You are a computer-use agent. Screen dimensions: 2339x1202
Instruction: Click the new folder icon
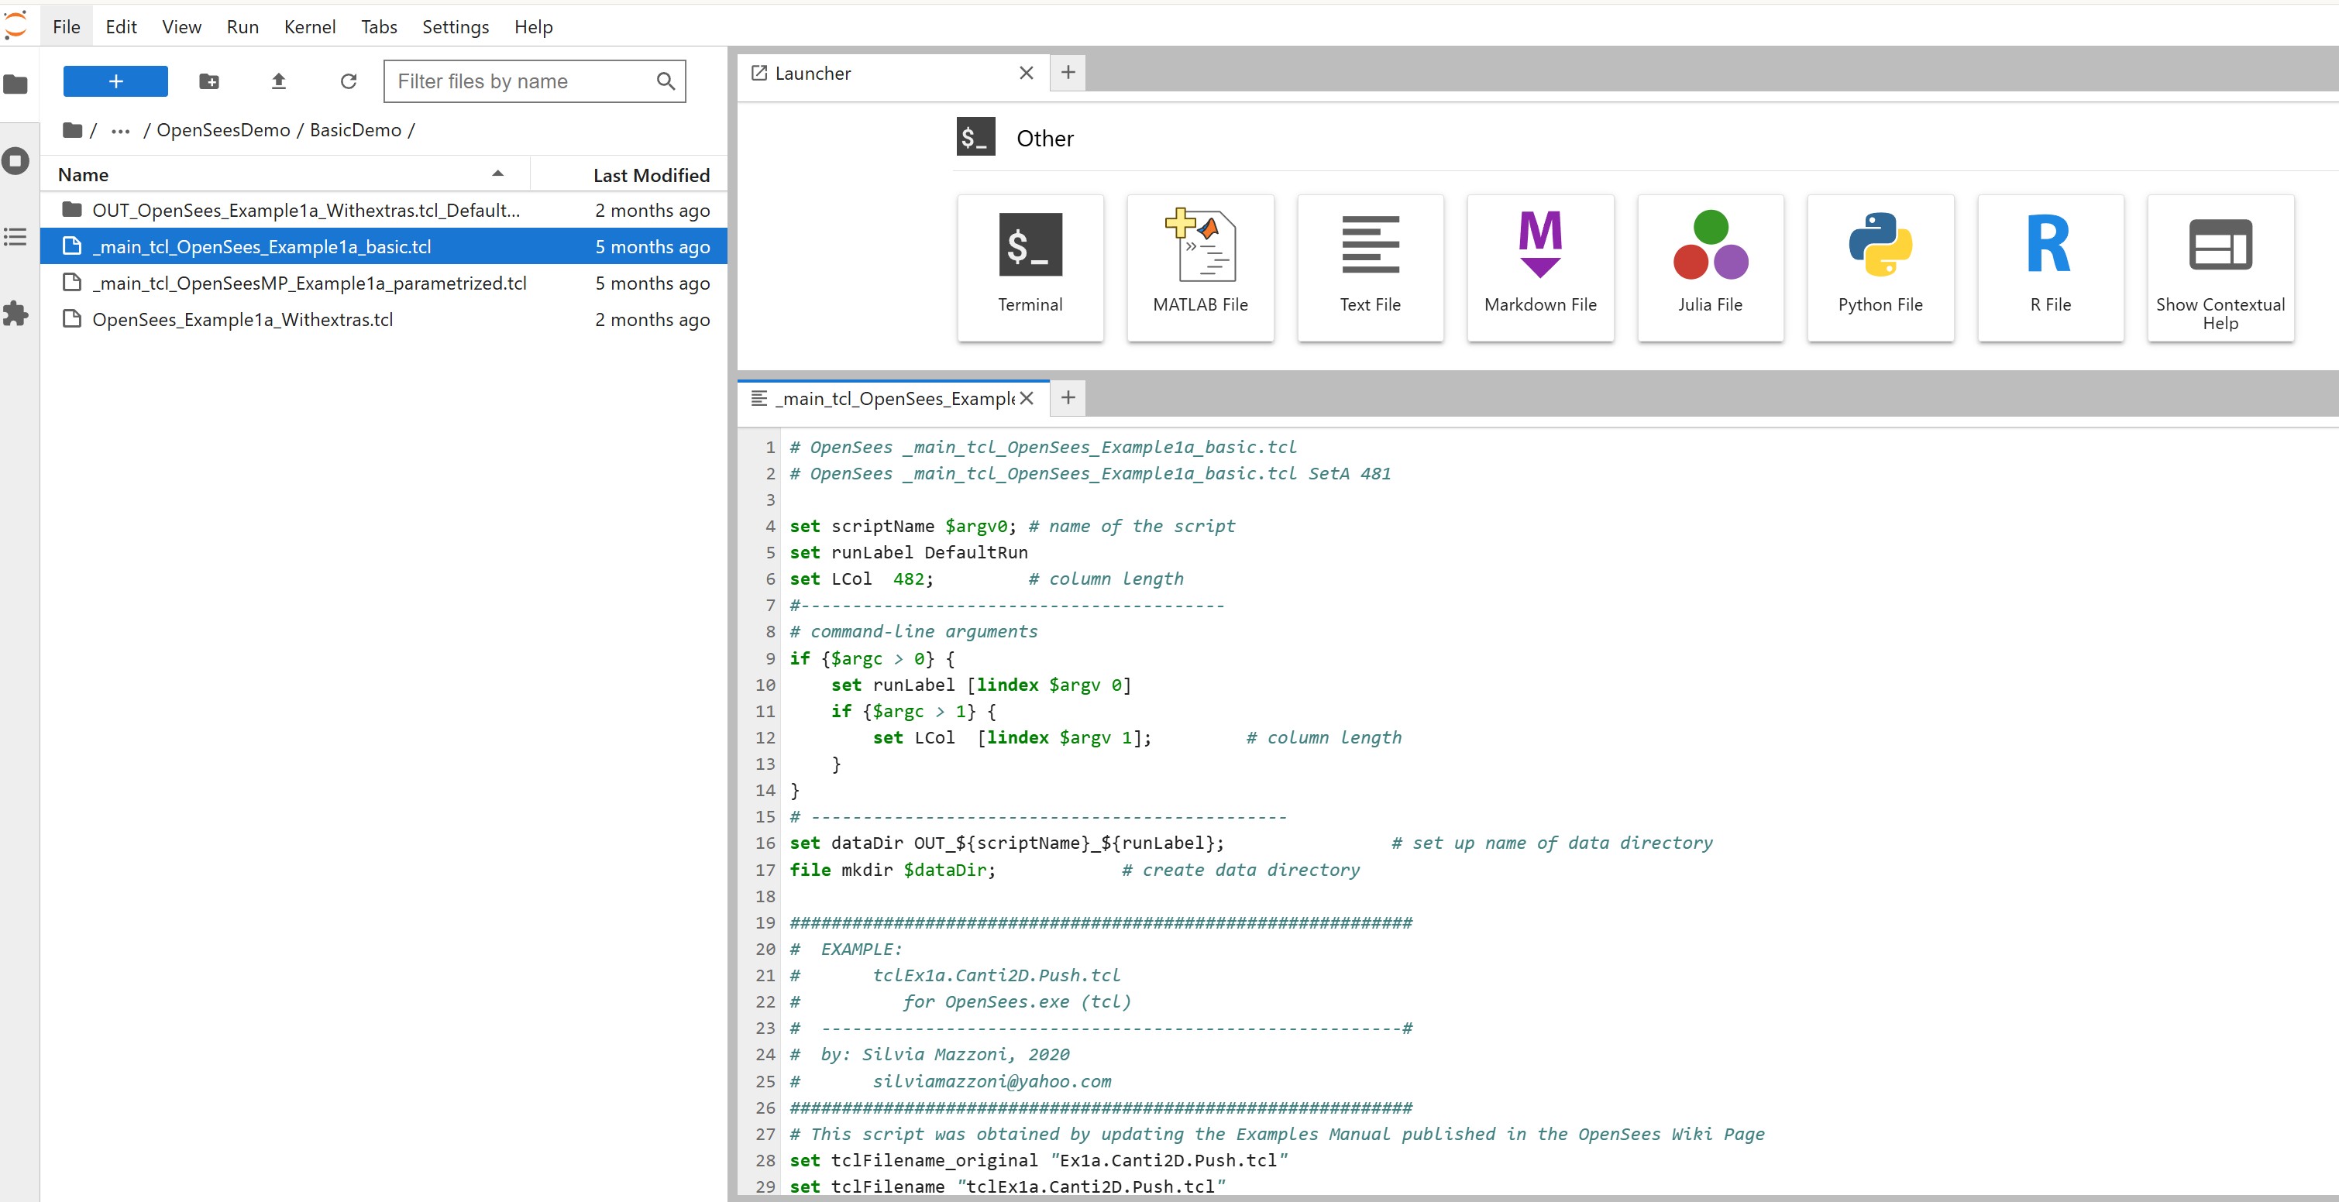pyautogui.click(x=209, y=81)
